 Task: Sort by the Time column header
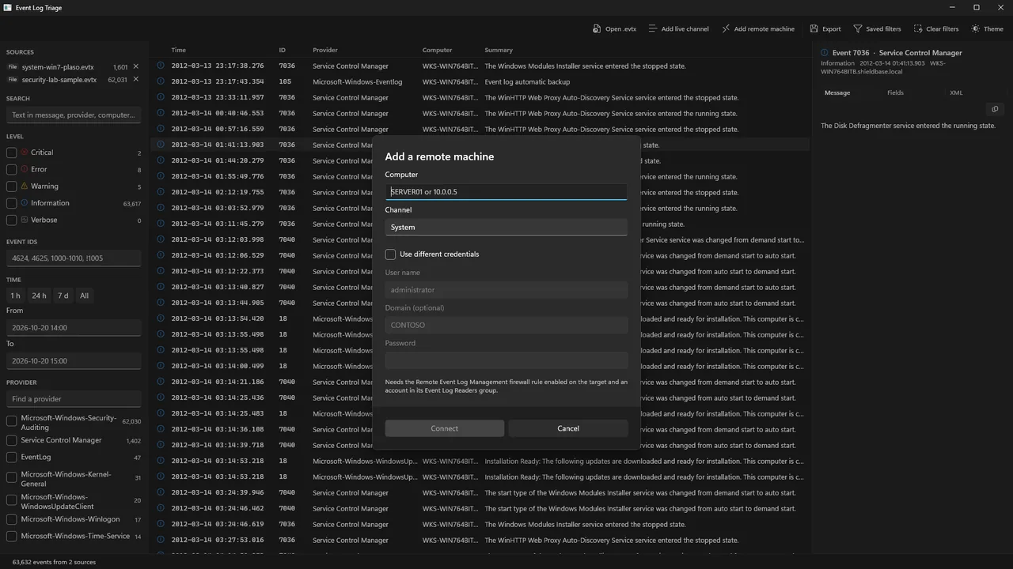point(179,50)
